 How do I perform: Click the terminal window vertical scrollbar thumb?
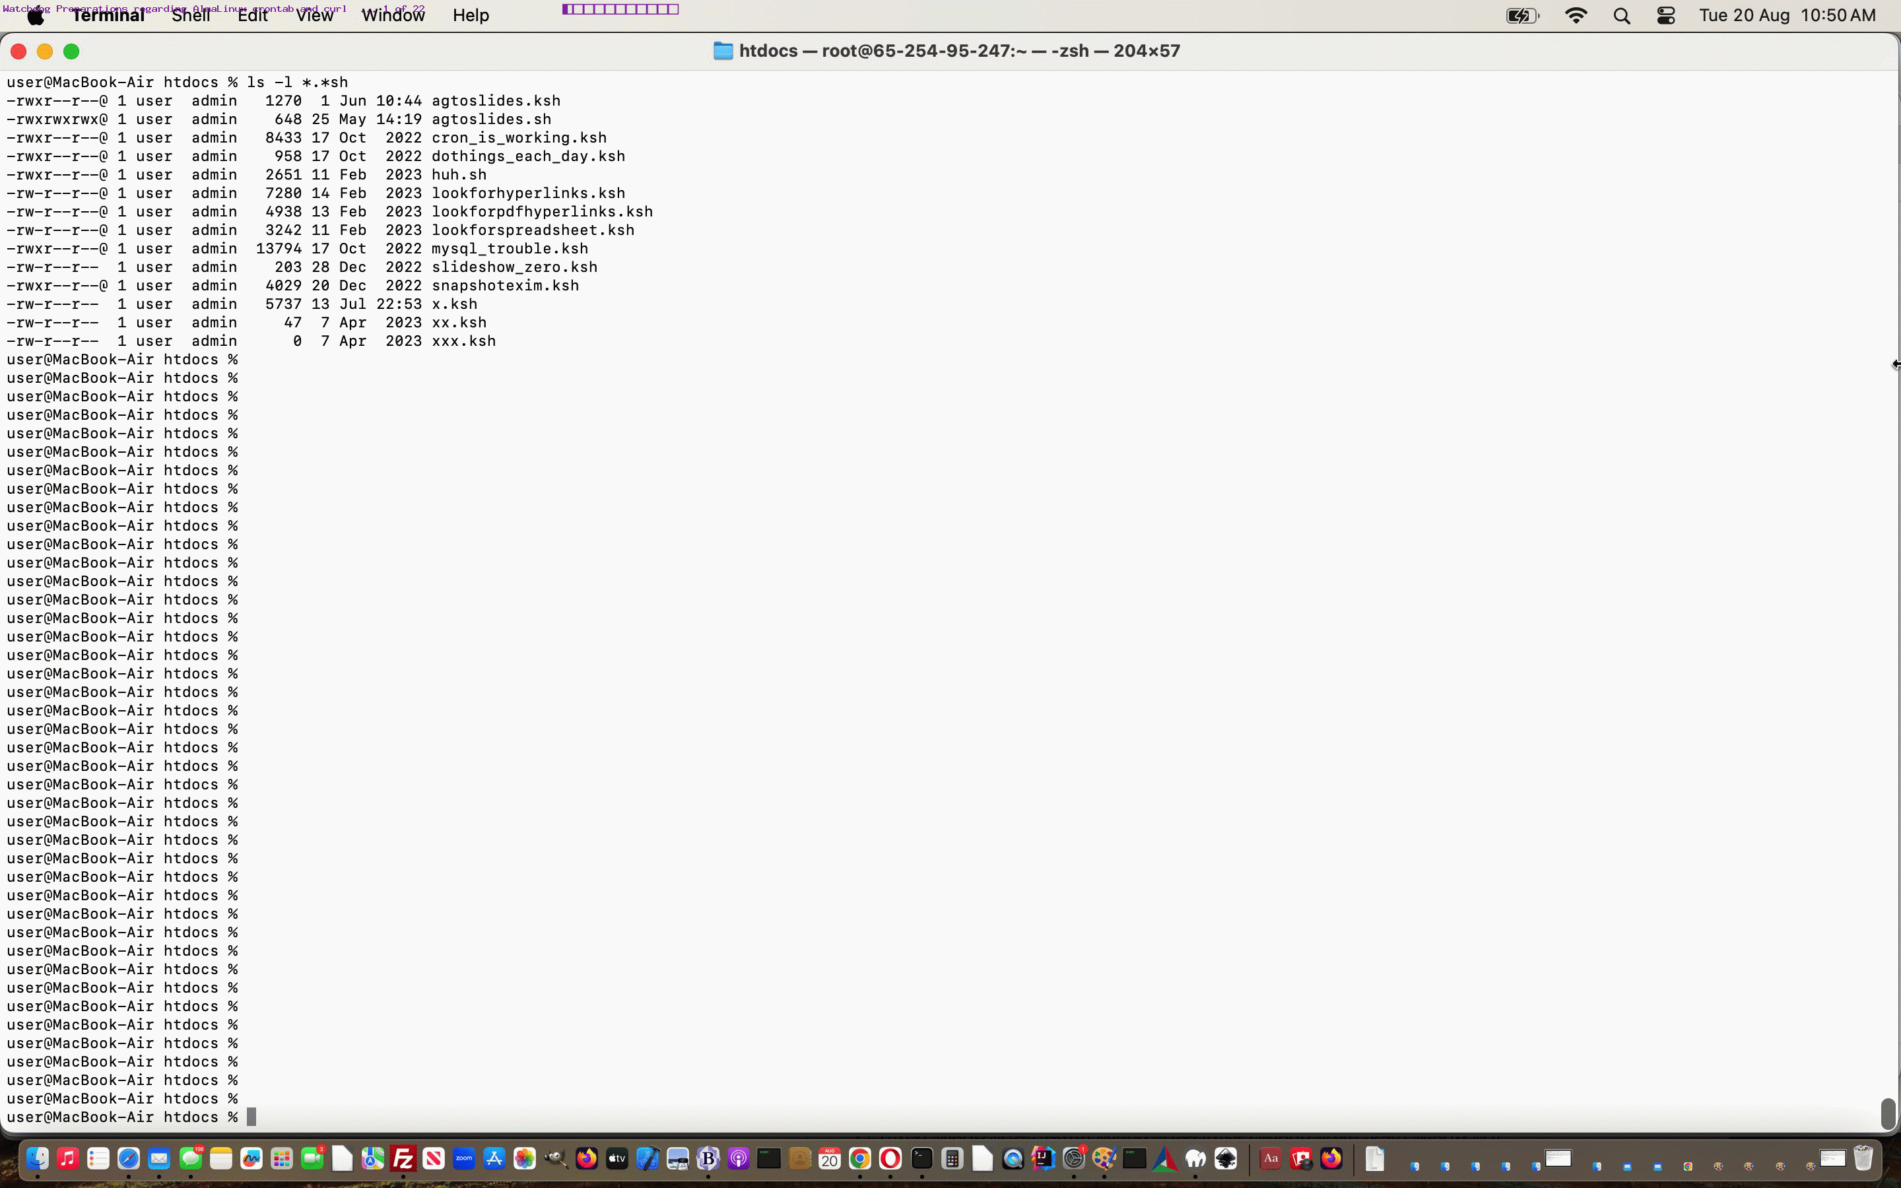[x=1888, y=1113]
